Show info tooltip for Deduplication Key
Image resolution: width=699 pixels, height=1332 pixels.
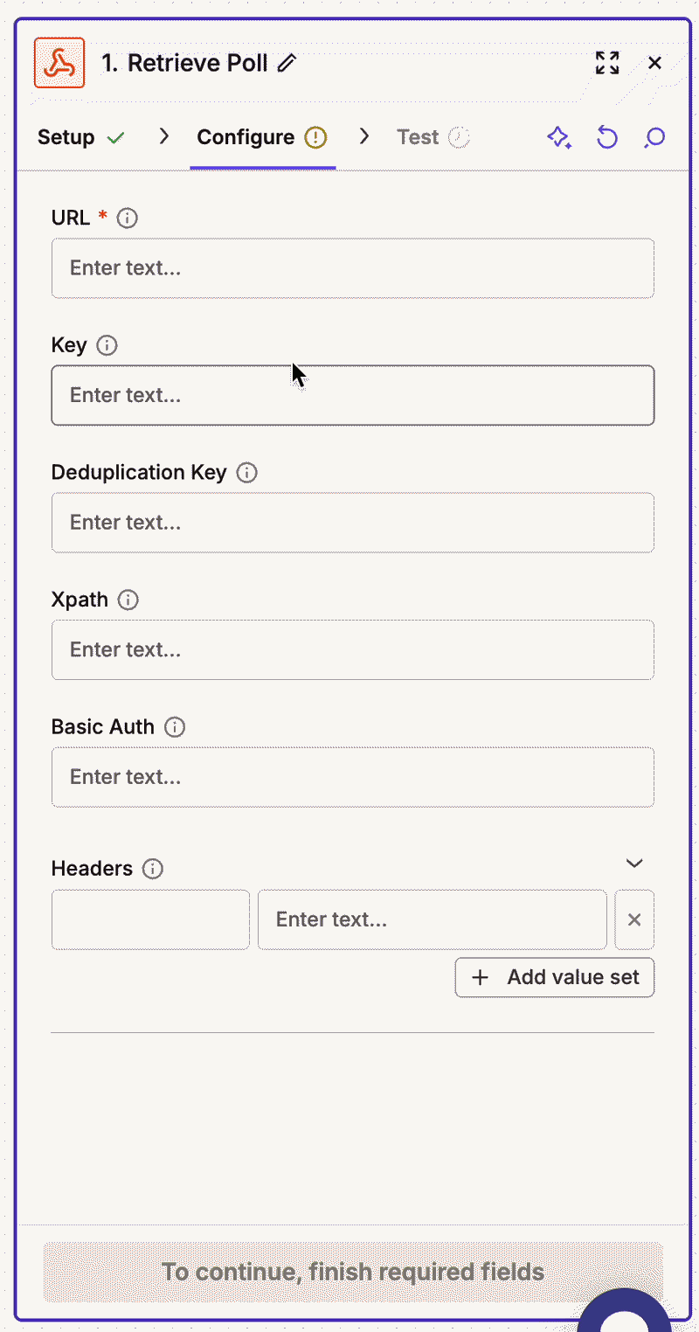point(247,473)
